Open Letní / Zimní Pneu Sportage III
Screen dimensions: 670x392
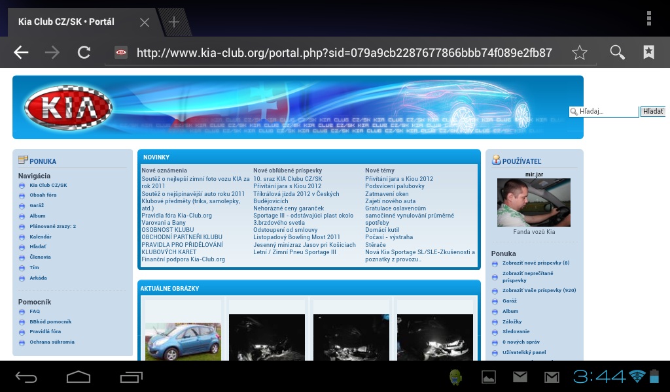click(294, 252)
